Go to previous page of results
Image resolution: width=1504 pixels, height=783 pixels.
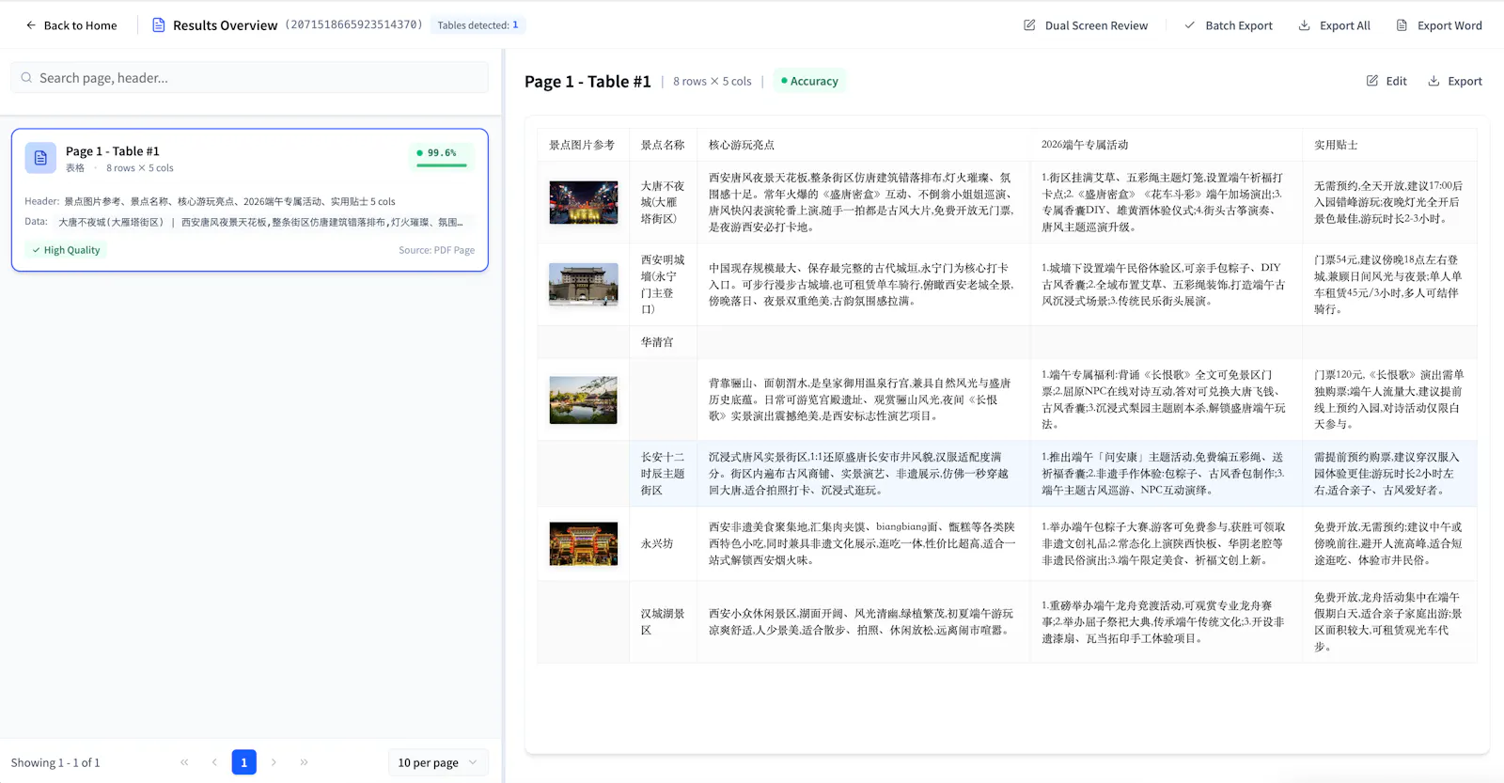(x=214, y=762)
